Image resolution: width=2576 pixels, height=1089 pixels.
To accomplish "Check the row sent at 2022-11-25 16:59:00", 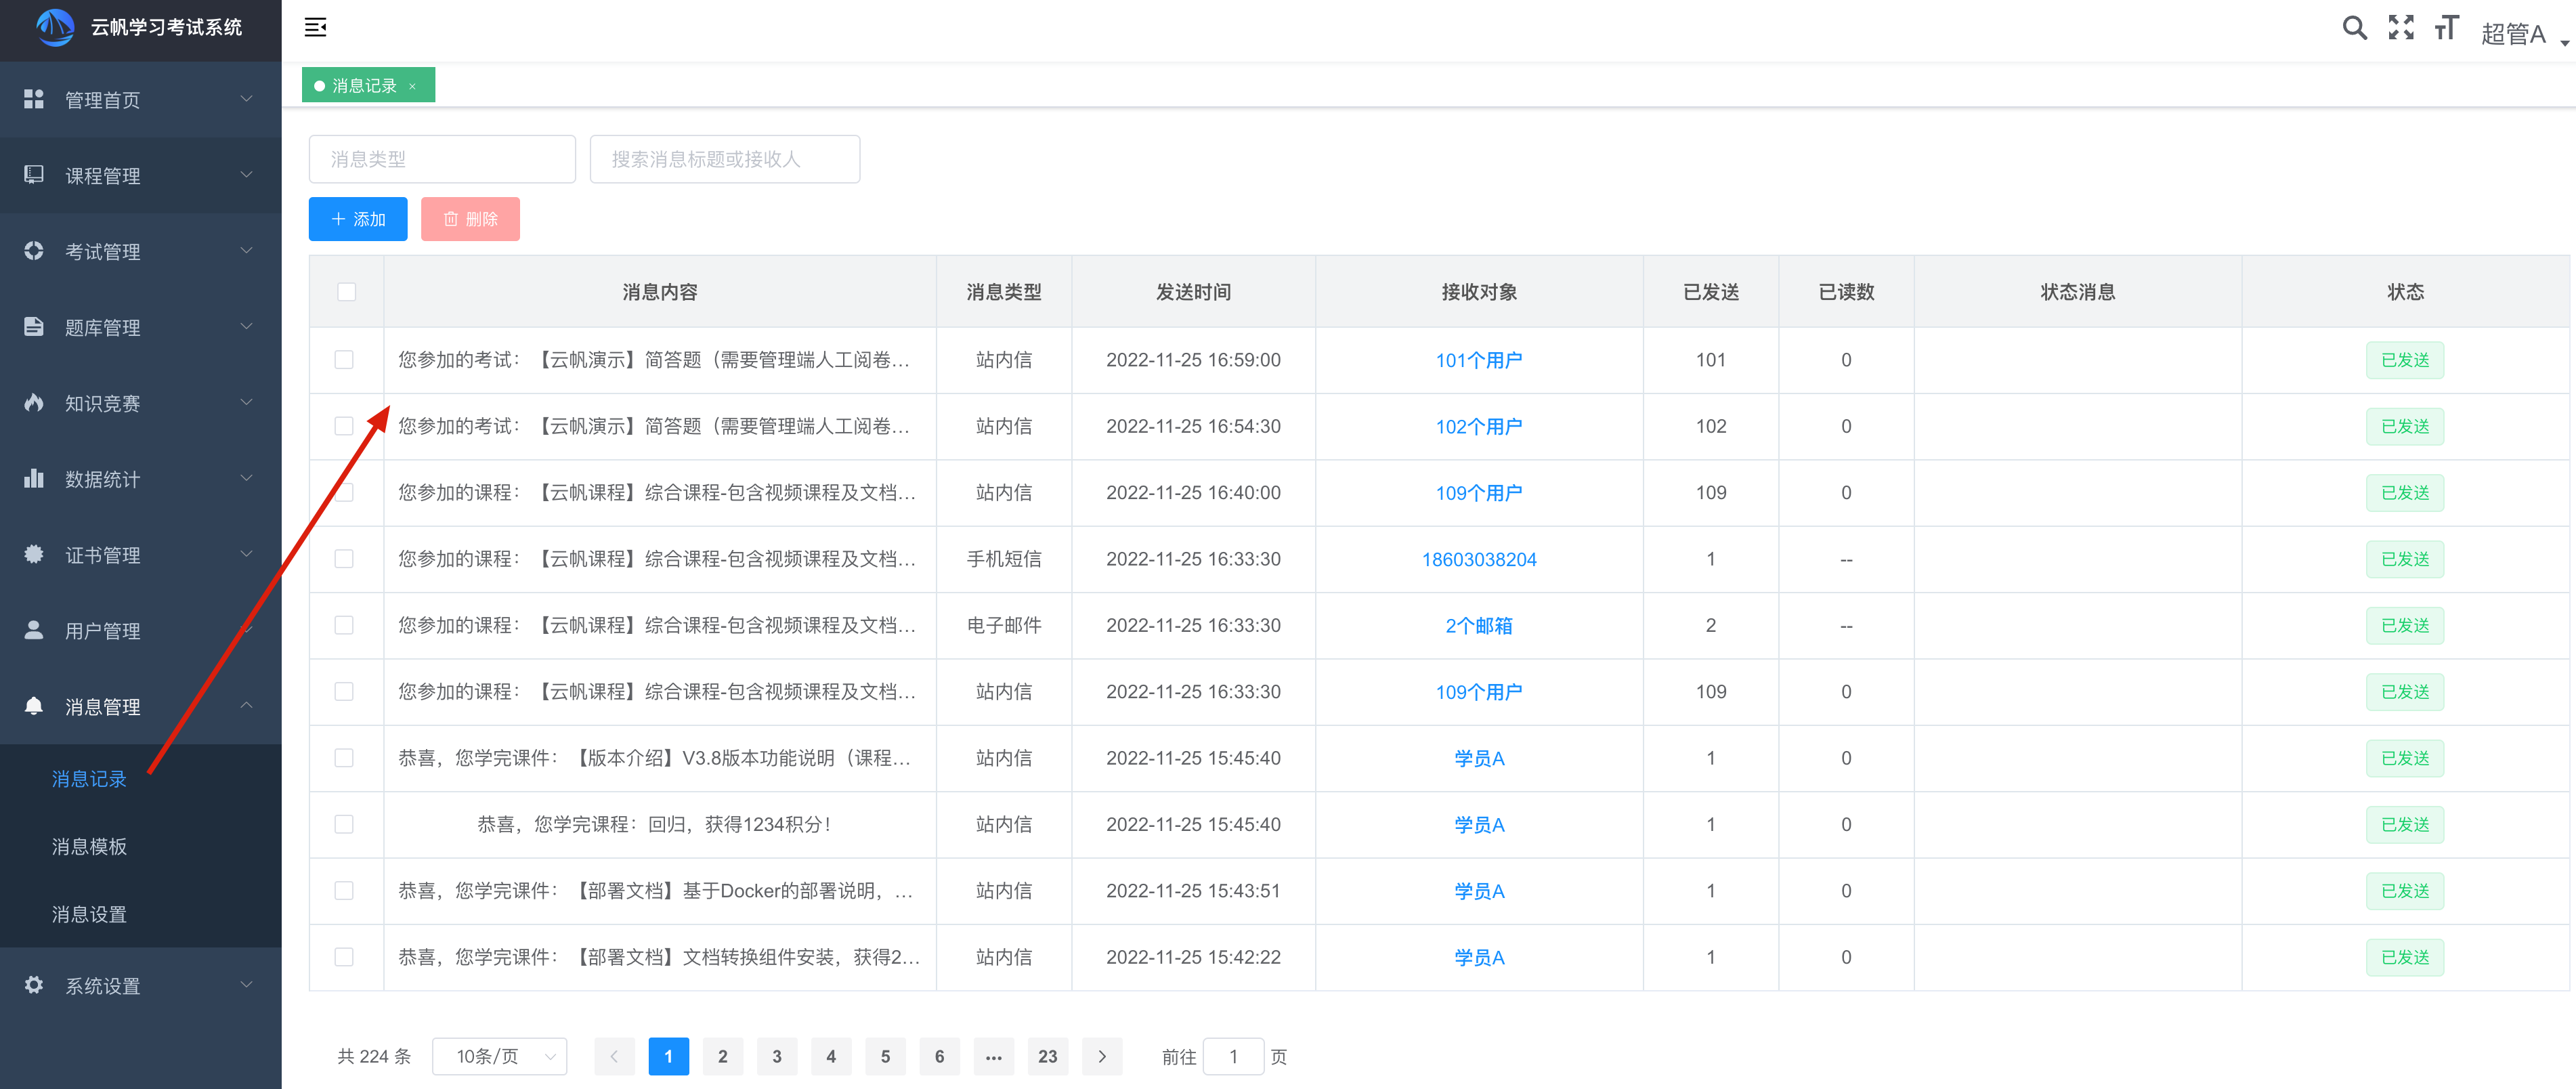I will click(x=344, y=360).
